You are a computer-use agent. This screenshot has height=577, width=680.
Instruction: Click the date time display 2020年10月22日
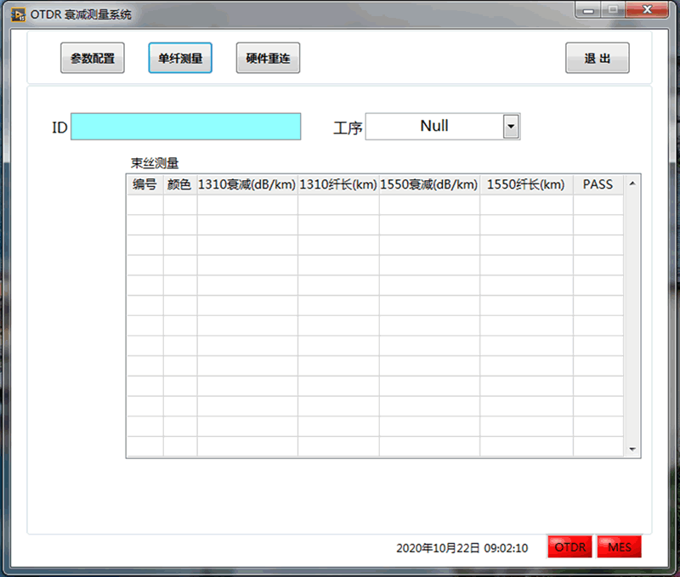[x=462, y=548]
